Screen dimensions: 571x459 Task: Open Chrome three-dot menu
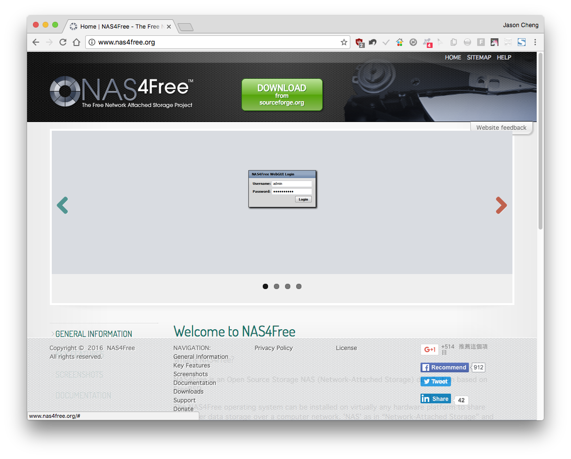pyautogui.click(x=535, y=42)
